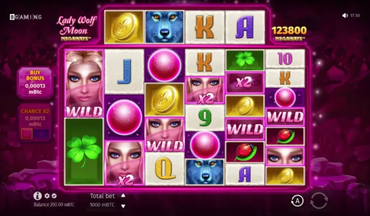Click the Lady Wolf Moon Megaways title
370x216 pixels.
[76, 28]
